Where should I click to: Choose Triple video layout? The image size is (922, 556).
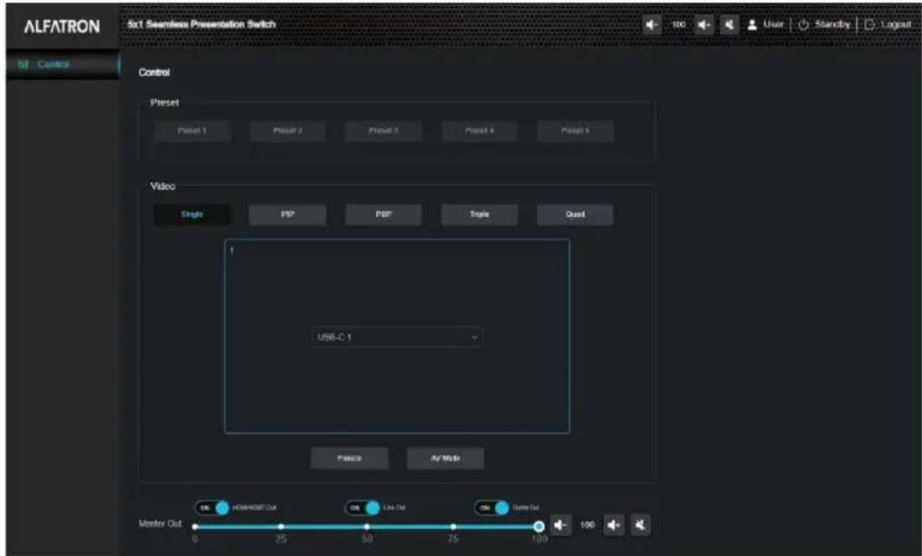point(480,215)
